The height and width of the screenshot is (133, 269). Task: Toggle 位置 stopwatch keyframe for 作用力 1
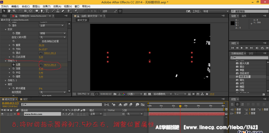click(x=13, y=65)
